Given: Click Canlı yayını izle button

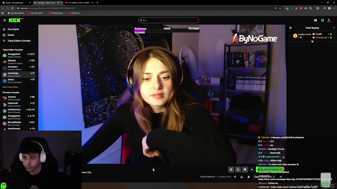Looking at the screenshot, I should pyautogui.click(x=264, y=177).
